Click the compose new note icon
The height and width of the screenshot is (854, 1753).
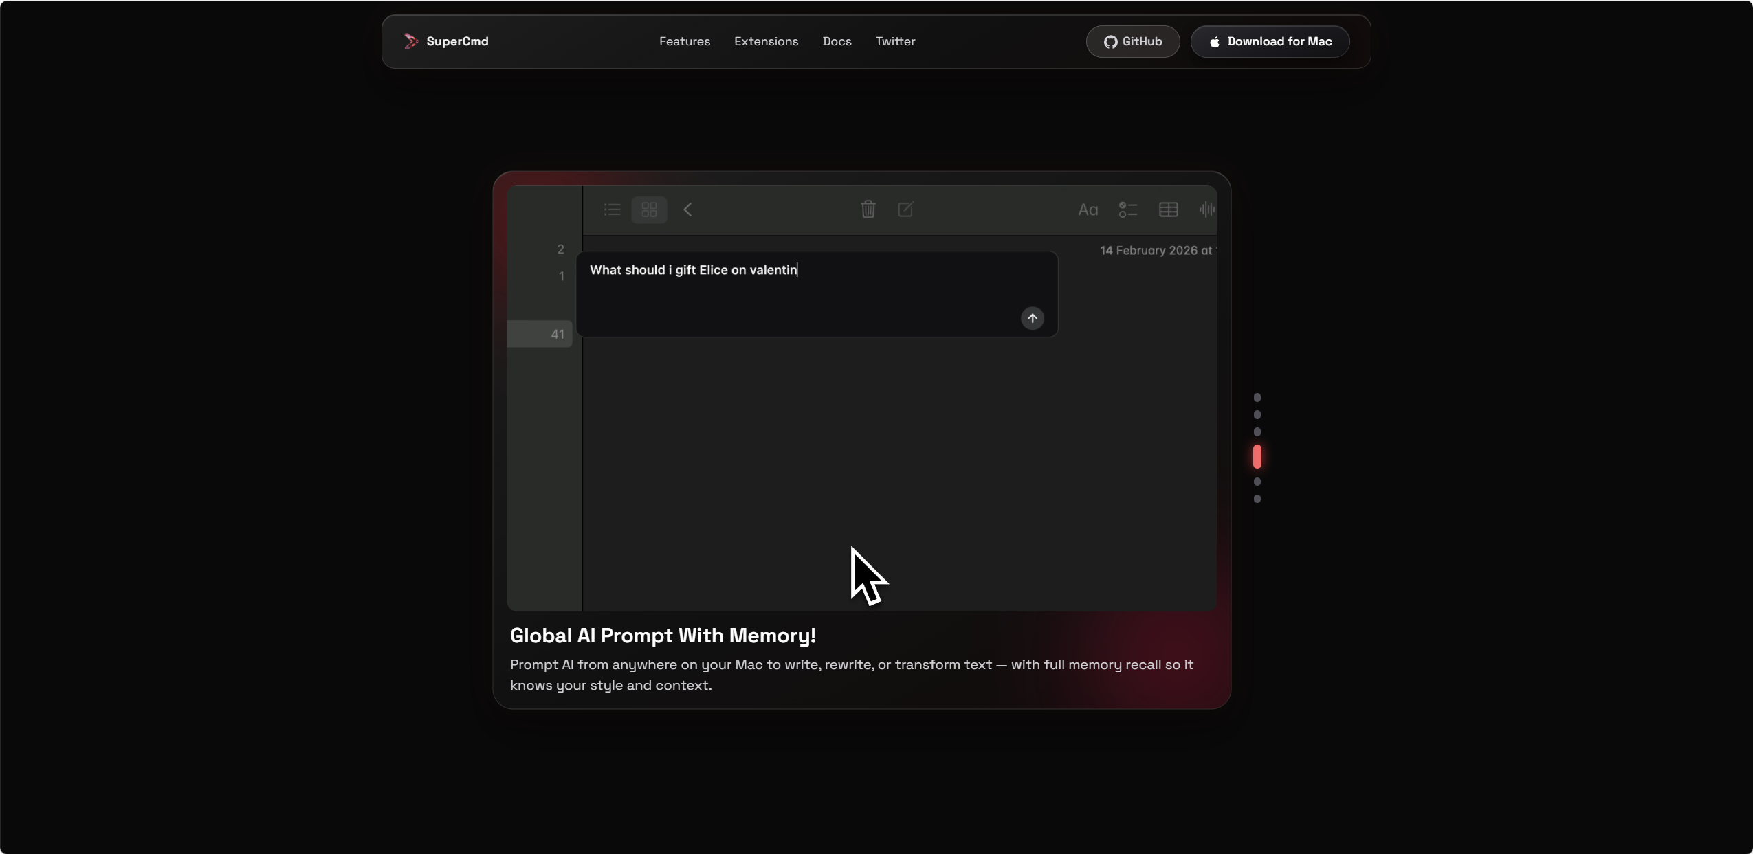(905, 210)
